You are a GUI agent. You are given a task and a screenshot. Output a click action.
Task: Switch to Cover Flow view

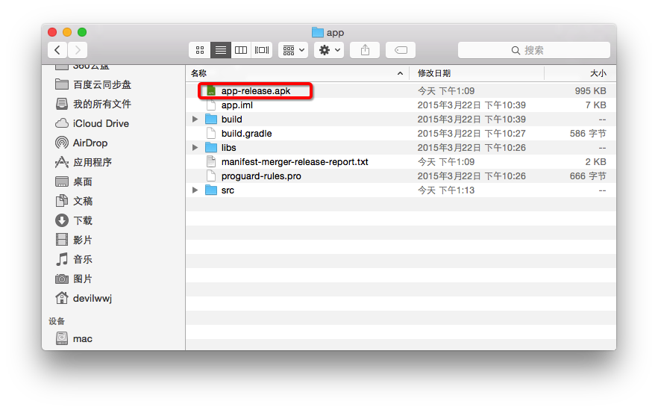pos(261,50)
